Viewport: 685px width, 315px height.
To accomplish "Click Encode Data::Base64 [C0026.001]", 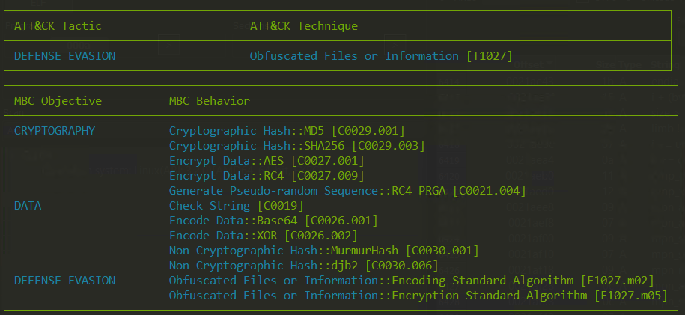I will tap(273, 220).
